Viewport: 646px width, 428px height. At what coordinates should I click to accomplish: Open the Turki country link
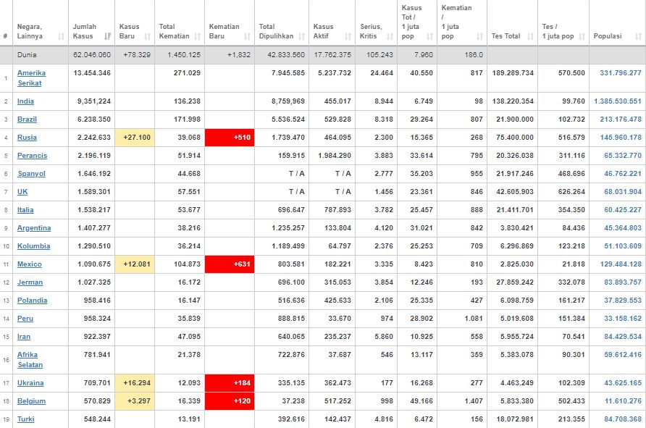click(x=26, y=419)
